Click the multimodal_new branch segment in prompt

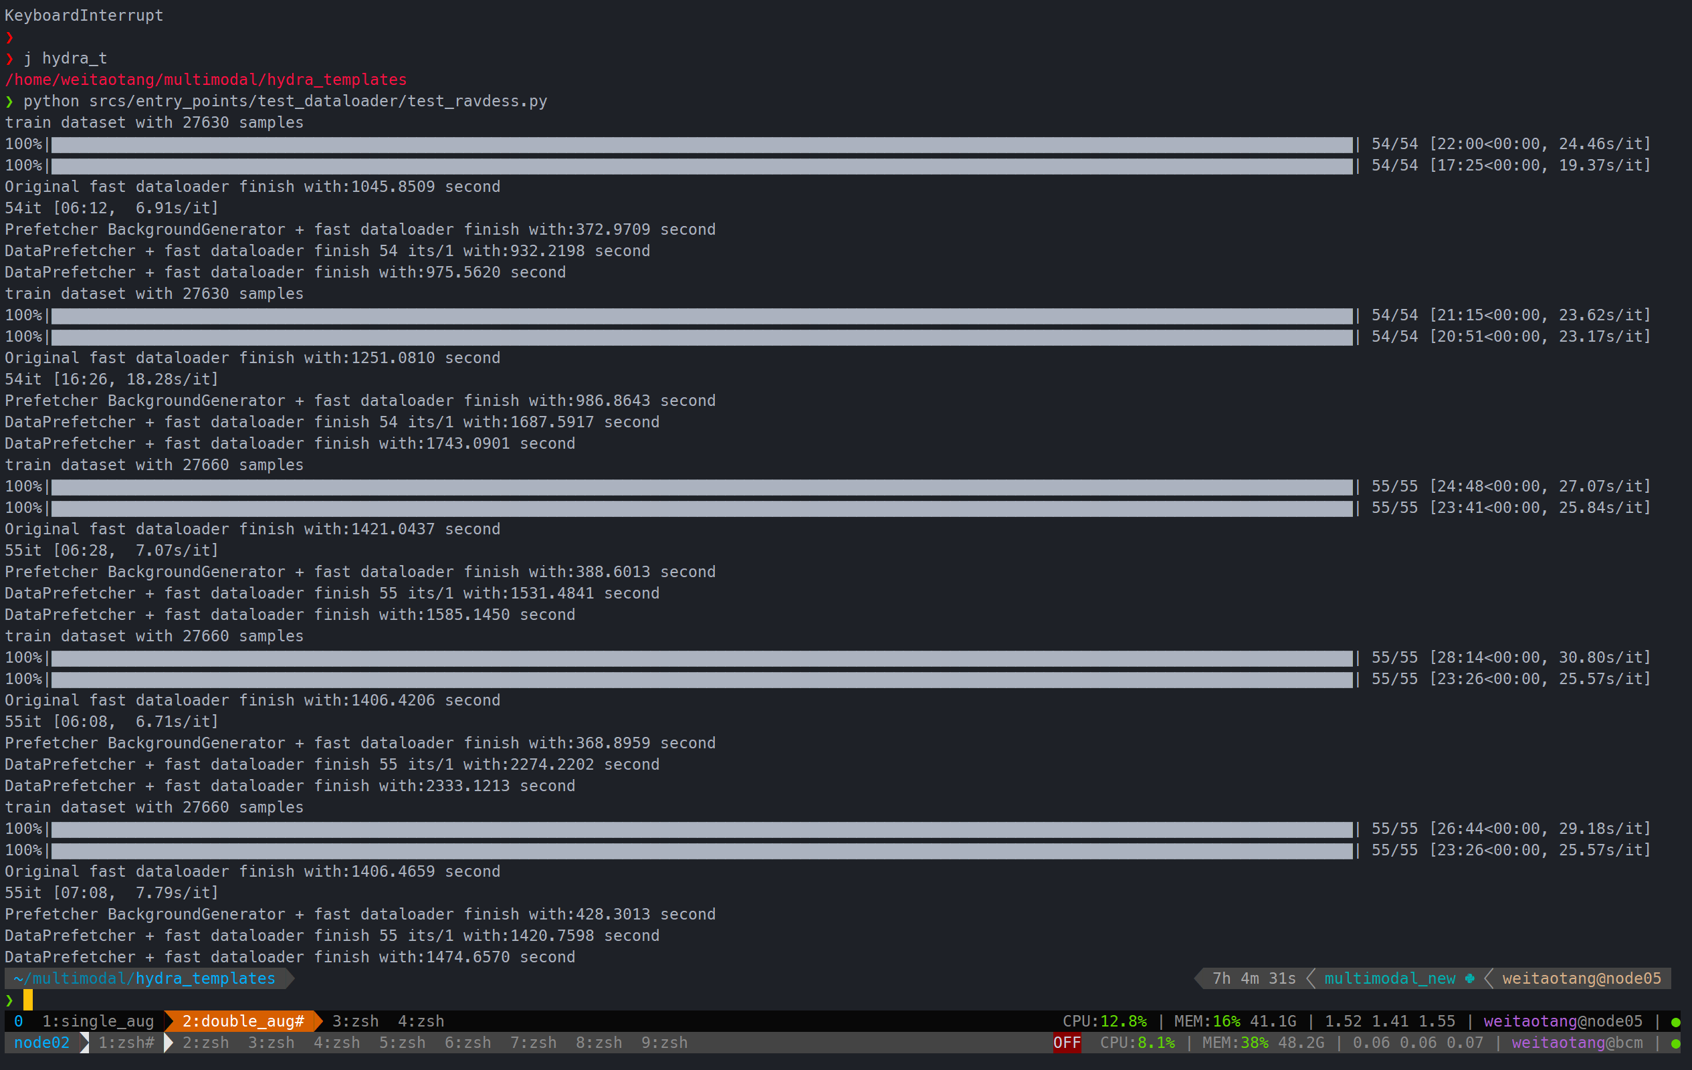click(1390, 978)
